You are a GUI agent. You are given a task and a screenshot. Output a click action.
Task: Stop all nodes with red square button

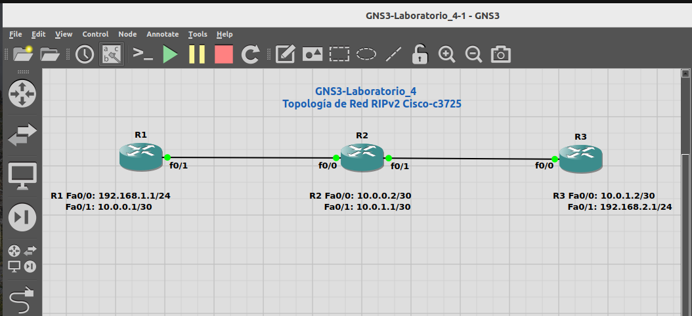(224, 54)
